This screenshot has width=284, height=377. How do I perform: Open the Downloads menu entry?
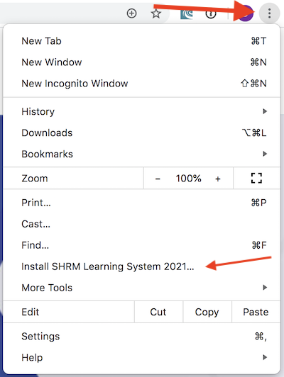[x=141, y=133]
